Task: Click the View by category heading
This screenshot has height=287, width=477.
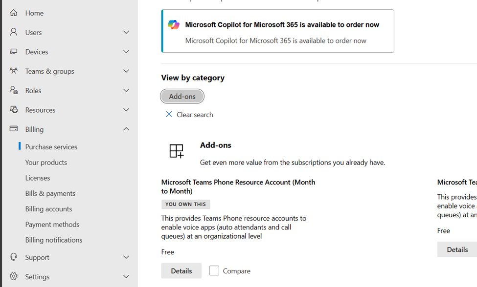Action: 193,78
